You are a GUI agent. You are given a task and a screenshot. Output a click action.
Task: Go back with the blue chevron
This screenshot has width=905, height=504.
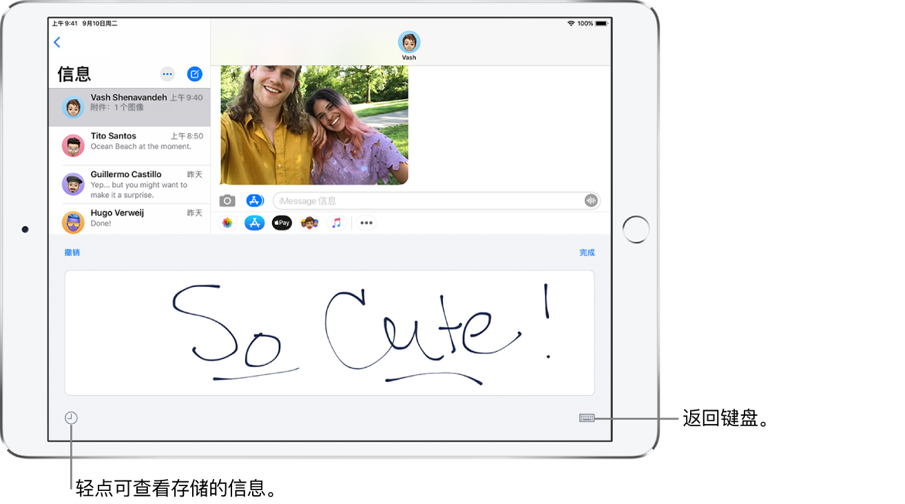point(57,42)
